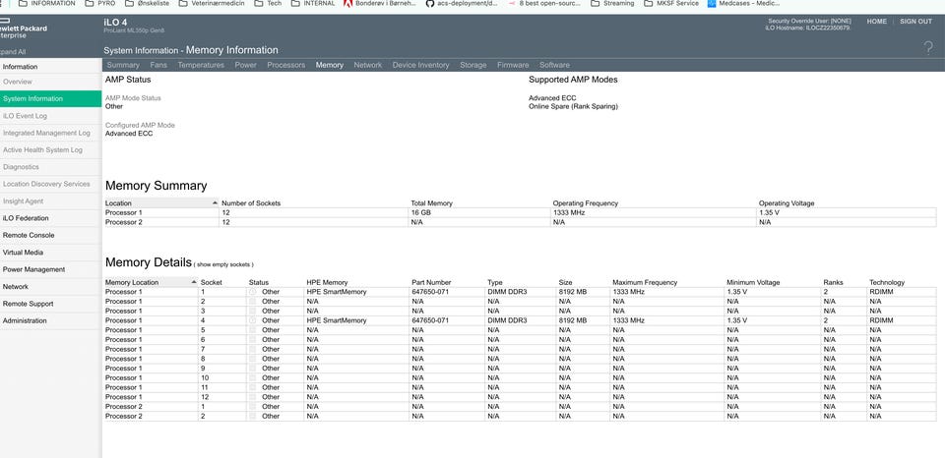Open the PYRO bookmark folder
Screen dimensions: 945x458
[x=100, y=4]
